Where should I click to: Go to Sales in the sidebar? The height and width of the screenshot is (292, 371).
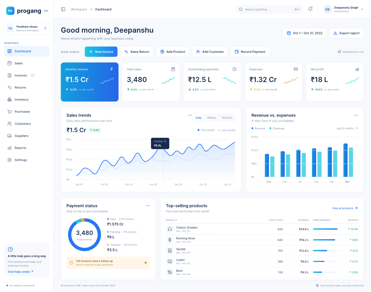coord(27,63)
